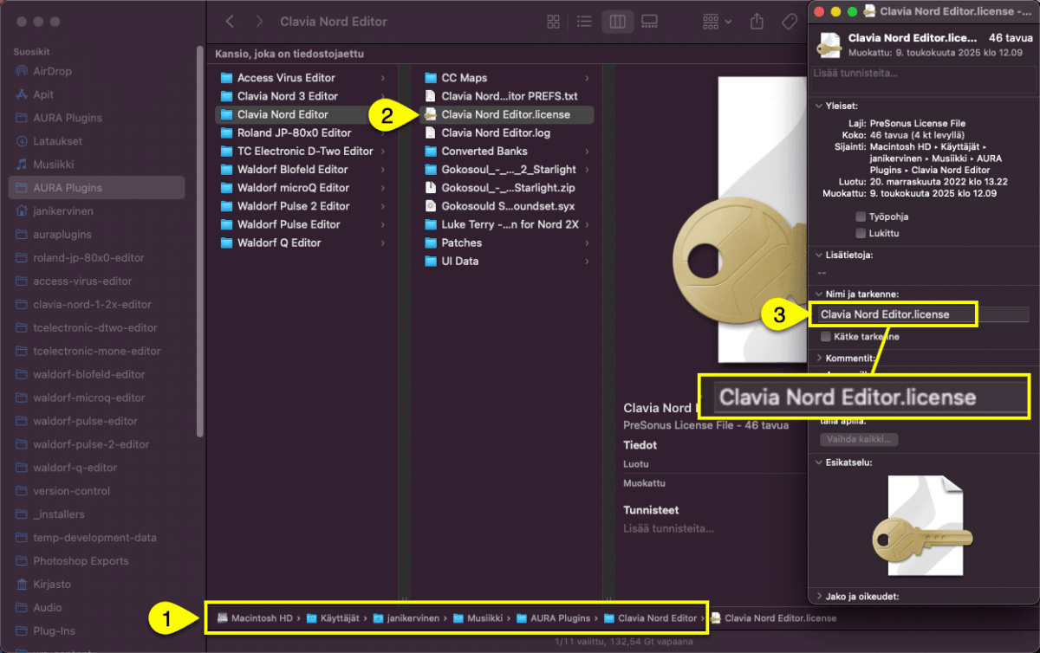Expand the Clavia Nord 3 Editor folder

coord(382,96)
